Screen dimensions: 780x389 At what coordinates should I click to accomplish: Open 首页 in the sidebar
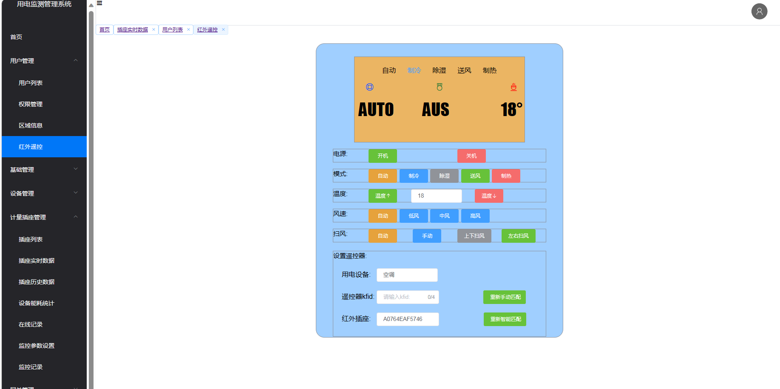(44, 37)
